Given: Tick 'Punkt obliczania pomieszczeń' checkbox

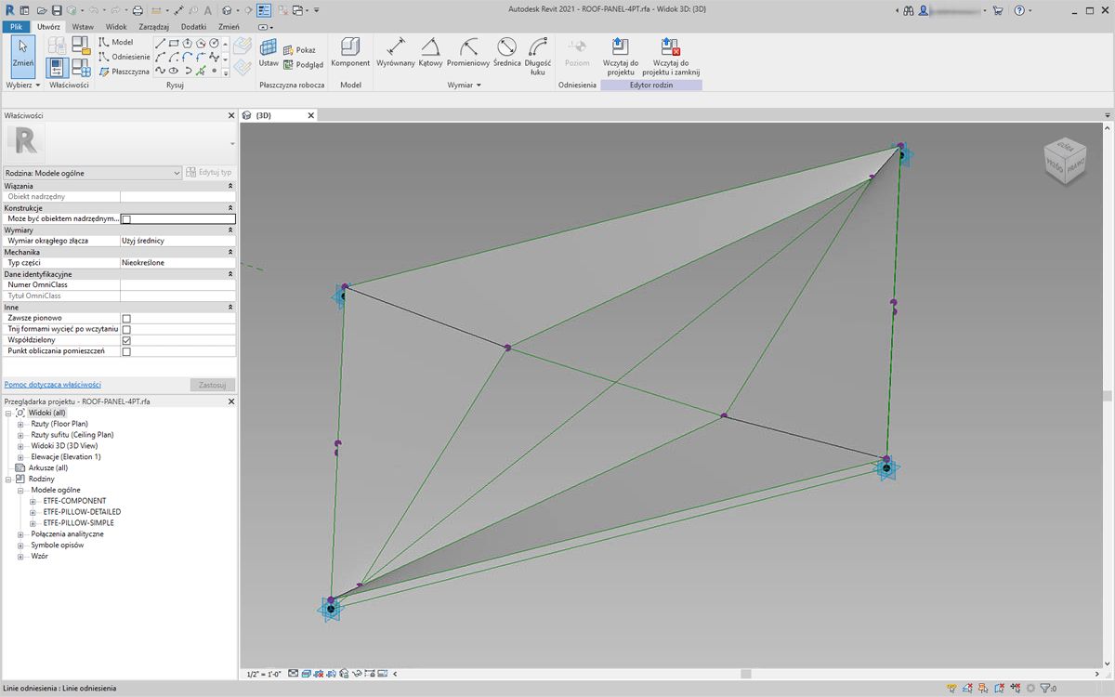Looking at the screenshot, I should (126, 351).
